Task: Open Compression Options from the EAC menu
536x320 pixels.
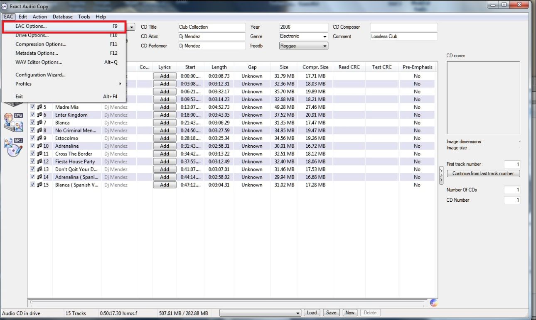Action: coord(64,44)
